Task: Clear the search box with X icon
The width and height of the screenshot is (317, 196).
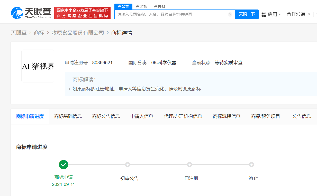Action: pyautogui.click(x=230, y=14)
